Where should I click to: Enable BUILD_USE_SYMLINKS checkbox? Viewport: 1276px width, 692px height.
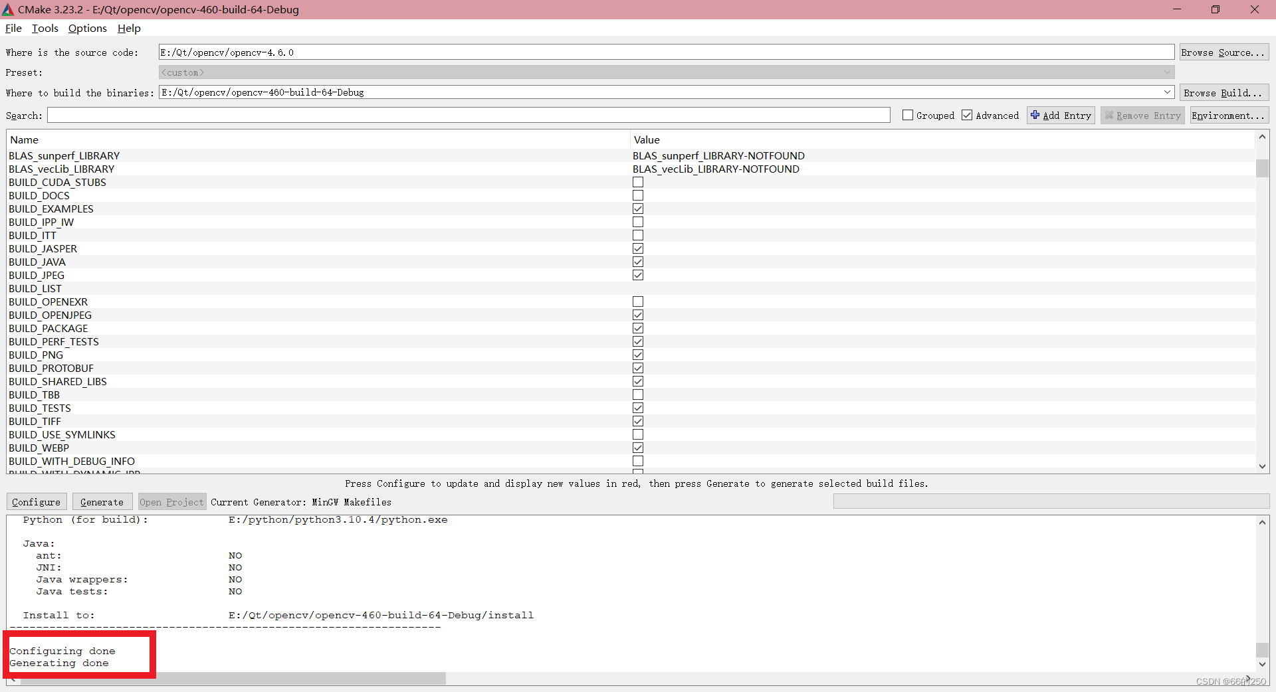tap(638, 434)
